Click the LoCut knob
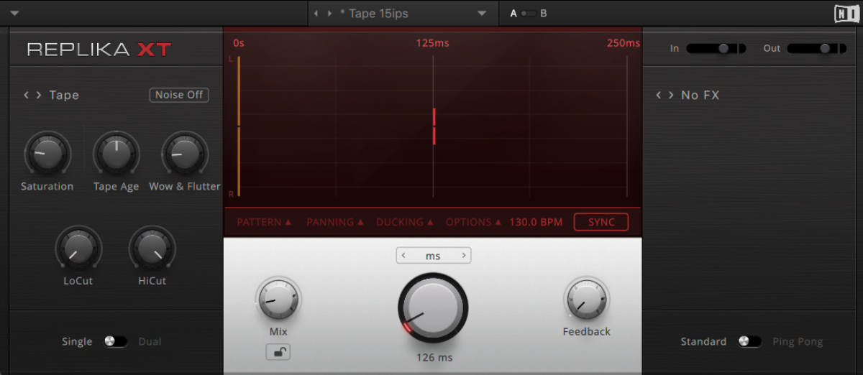863x375 pixels. pyautogui.click(x=78, y=248)
